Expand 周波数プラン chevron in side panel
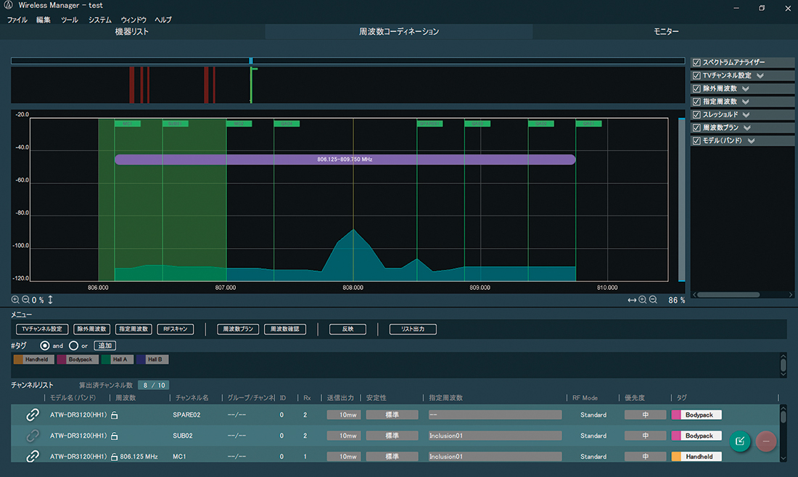The width and height of the screenshot is (798, 477). click(747, 128)
